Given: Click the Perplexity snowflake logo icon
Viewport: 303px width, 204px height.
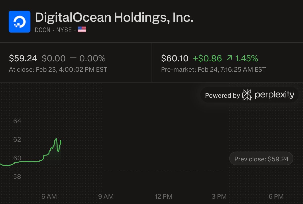Looking at the screenshot, I should point(247,95).
